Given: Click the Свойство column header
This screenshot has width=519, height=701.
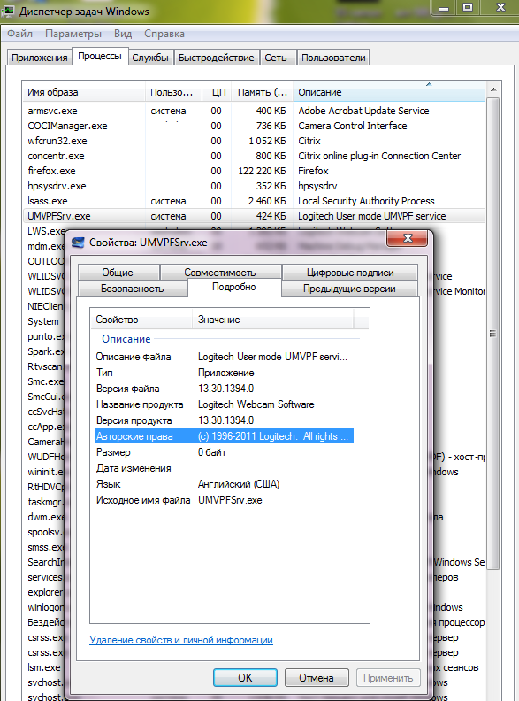Looking at the screenshot, I should tap(141, 320).
